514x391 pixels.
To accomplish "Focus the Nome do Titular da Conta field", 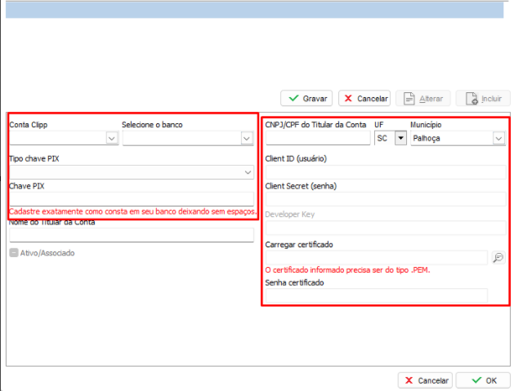I will 131,235.
